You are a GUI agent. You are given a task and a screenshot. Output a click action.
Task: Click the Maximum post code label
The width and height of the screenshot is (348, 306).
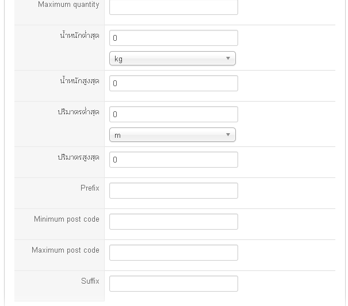click(66, 250)
